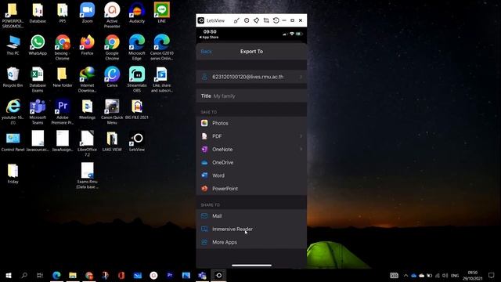The width and height of the screenshot is (501, 282).
Task: Select the Recycle Bin icon
Action: [13, 77]
